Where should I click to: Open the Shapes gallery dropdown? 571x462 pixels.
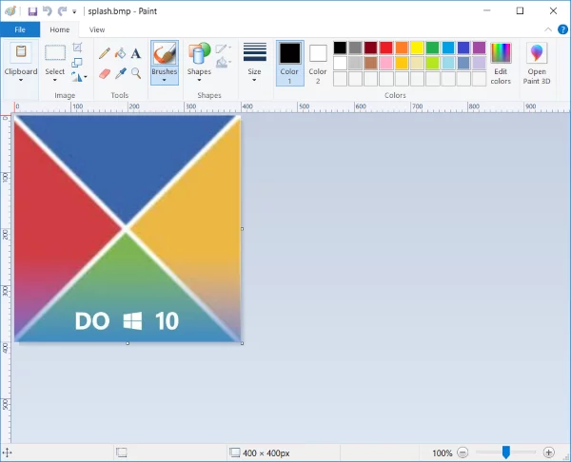[x=199, y=80]
